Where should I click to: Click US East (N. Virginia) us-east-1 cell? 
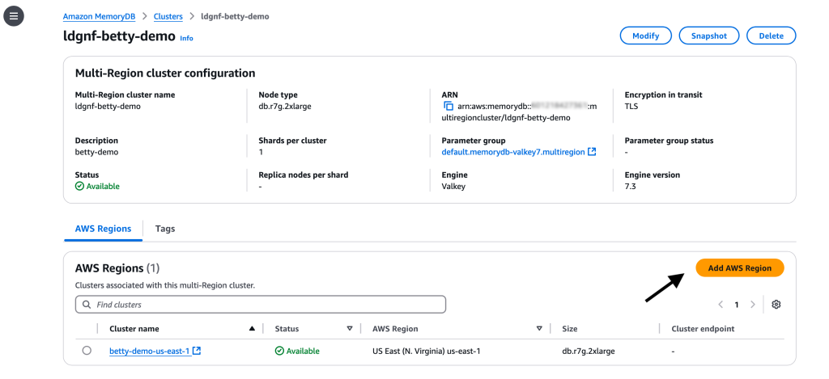(x=426, y=351)
